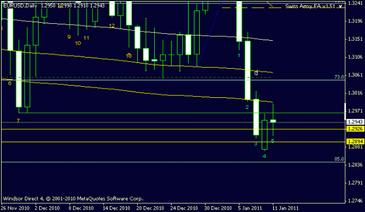
Task: Click the 1.3241 price scale label
Action: click(x=355, y=3)
